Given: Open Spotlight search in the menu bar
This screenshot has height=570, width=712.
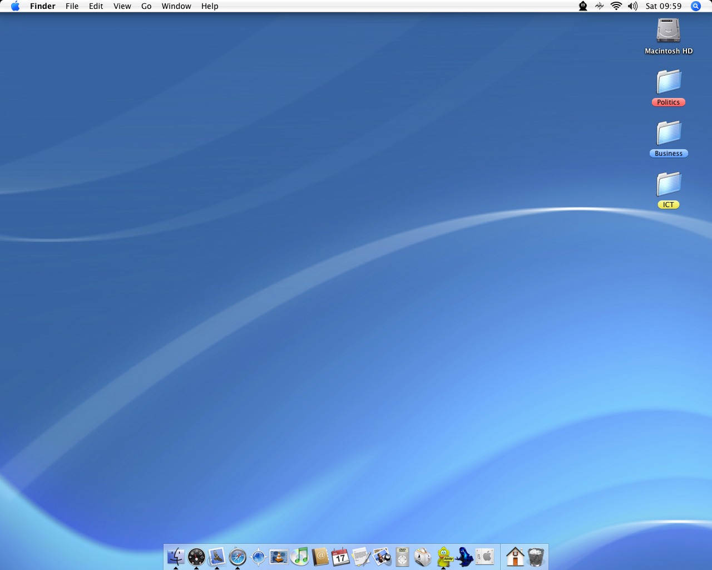Looking at the screenshot, I should [696, 6].
